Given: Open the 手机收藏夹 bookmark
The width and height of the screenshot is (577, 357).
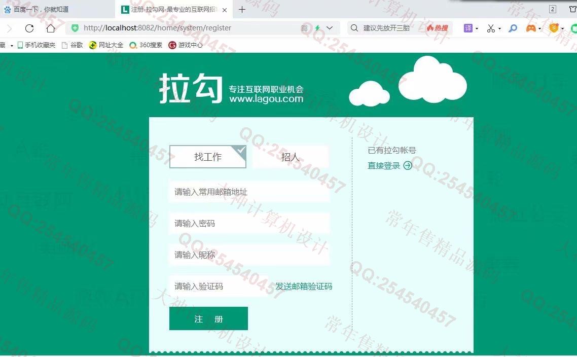Looking at the screenshot, I should (37, 45).
